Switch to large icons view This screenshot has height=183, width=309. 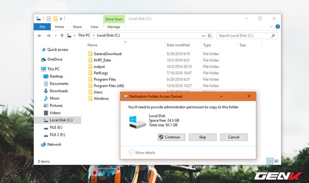(x=276, y=161)
